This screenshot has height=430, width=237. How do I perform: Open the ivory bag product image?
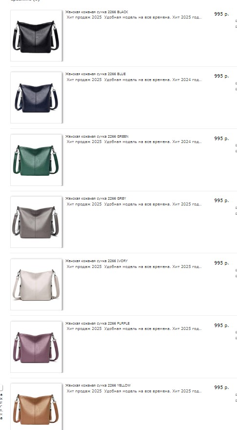(x=36, y=285)
